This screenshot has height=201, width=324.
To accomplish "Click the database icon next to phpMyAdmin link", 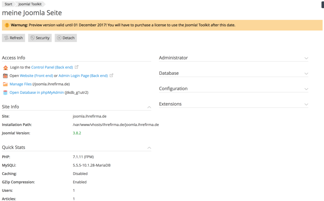I will [x=5, y=93].
